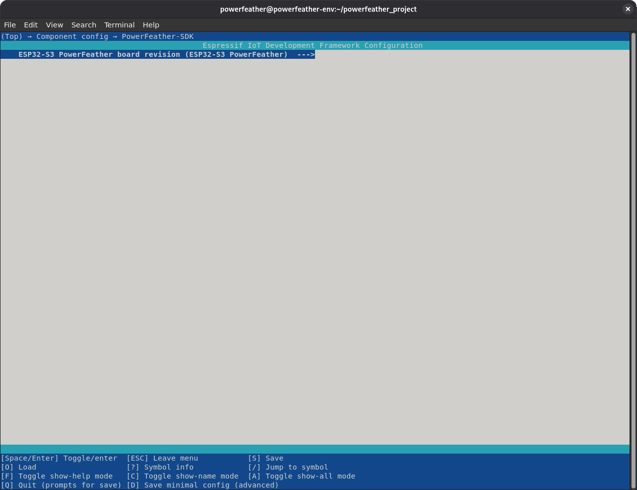Open the Terminal menu
The image size is (637, 490).
tap(119, 25)
